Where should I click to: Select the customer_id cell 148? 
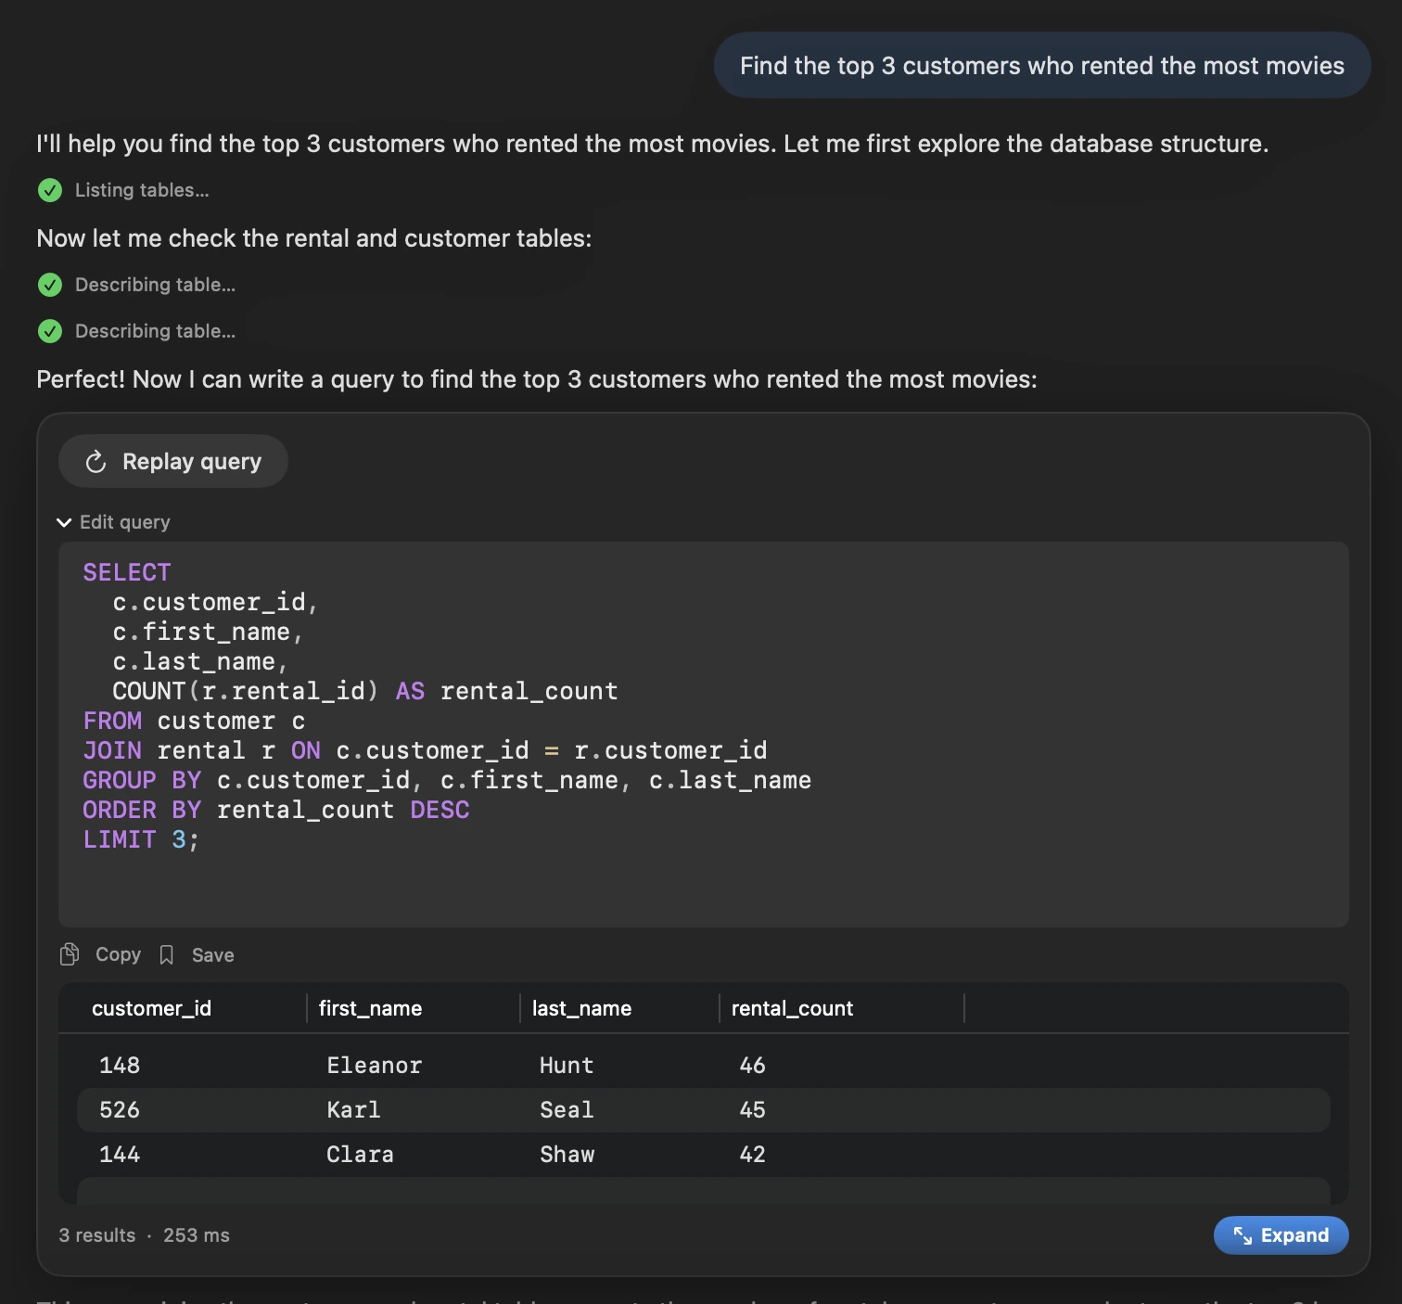[x=120, y=1065]
